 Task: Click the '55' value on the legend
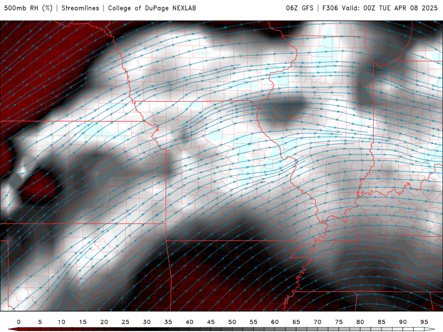[254, 322]
